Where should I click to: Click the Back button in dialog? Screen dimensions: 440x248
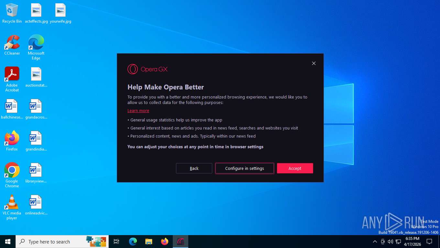coord(194,168)
